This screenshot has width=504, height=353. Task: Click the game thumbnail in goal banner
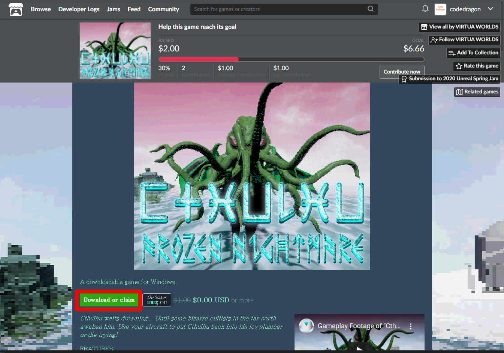click(x=115, y=50)
